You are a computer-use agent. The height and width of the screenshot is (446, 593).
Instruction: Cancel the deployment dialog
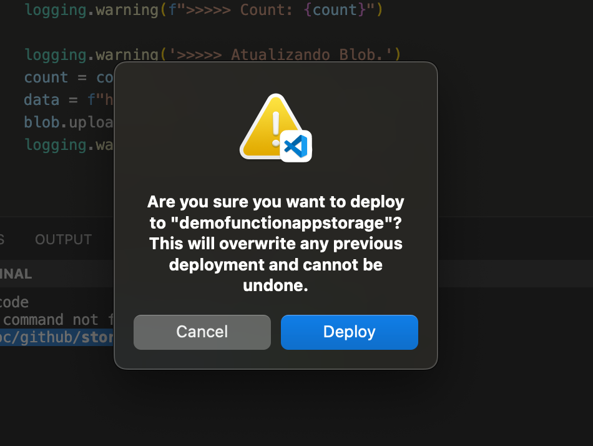(202, 332)
